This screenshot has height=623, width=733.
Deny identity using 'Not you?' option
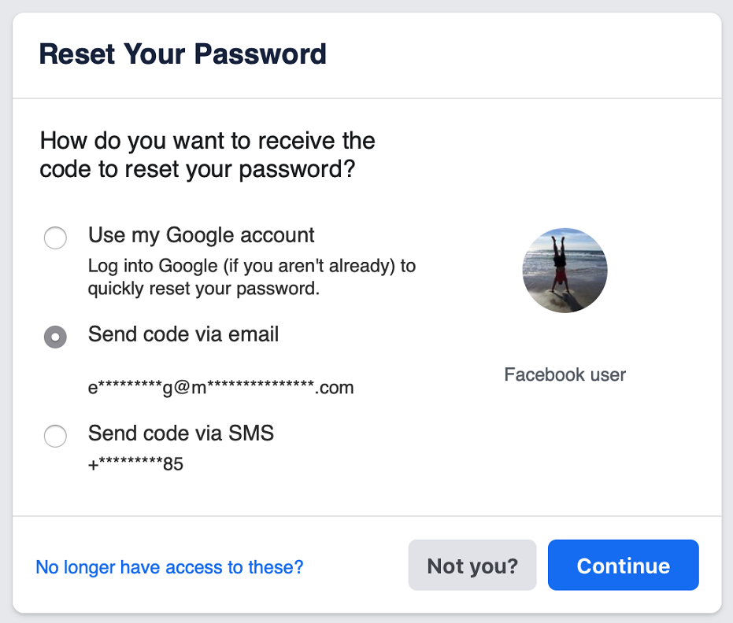tap(472, 565)
